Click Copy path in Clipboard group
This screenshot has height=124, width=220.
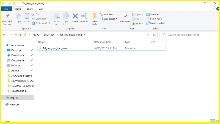click(39, 19)
